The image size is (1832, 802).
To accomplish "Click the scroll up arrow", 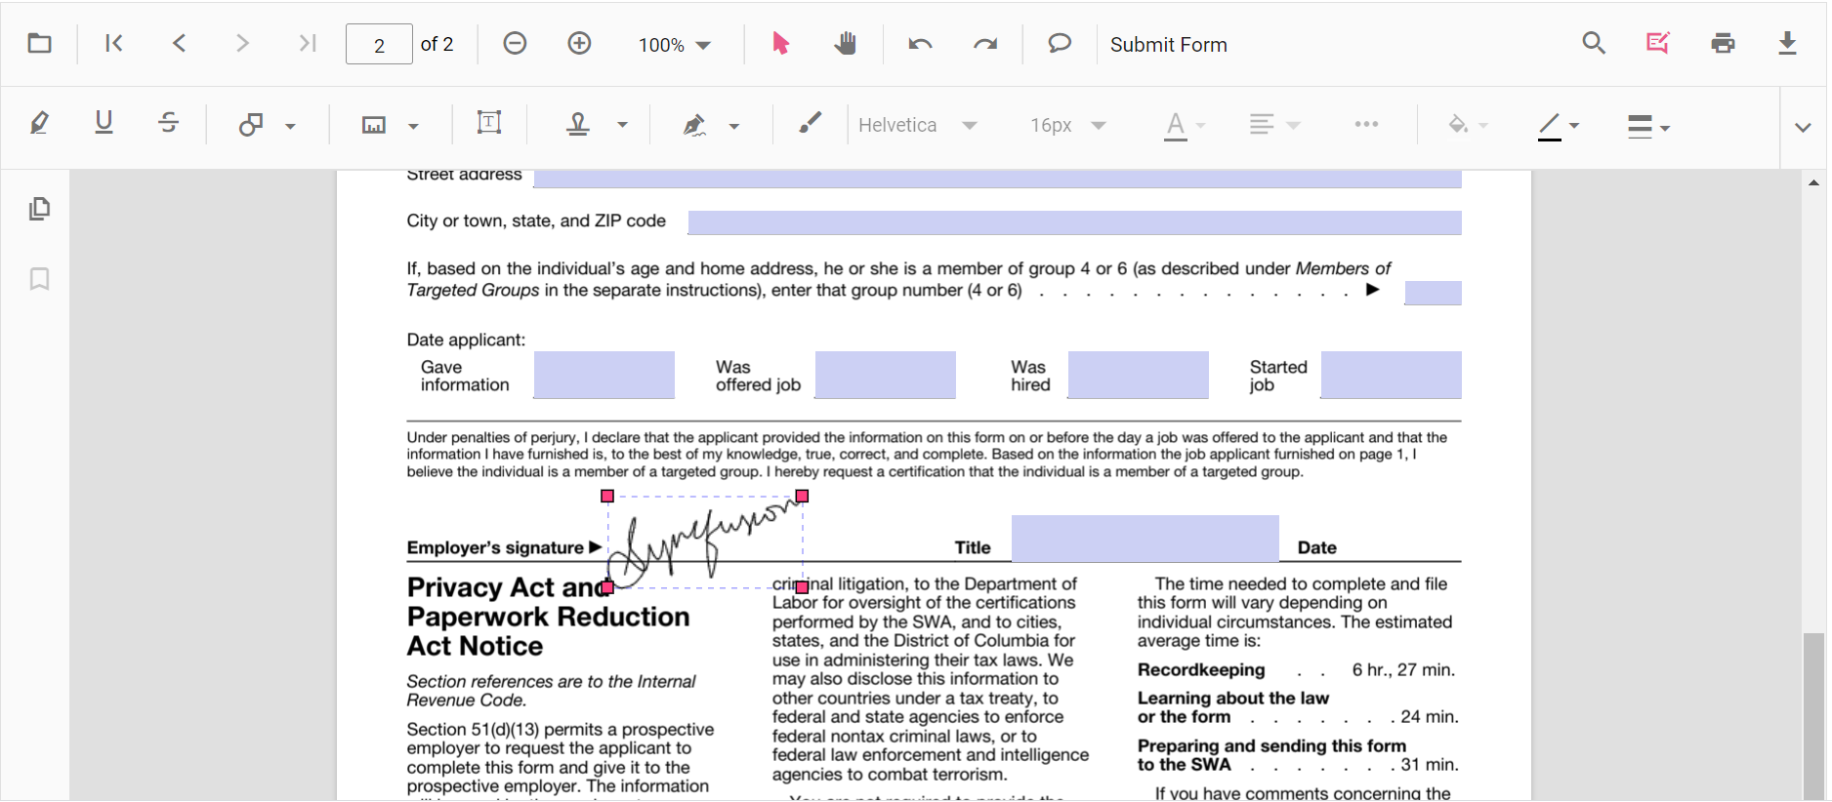I will click(1813, 182).
